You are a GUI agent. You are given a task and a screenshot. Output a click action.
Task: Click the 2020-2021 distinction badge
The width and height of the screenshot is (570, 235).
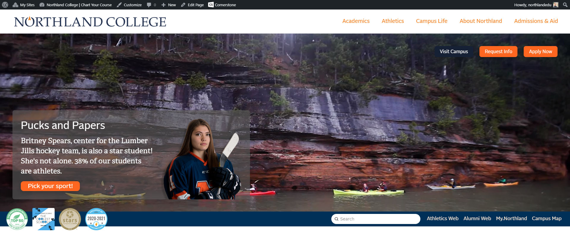96,219
